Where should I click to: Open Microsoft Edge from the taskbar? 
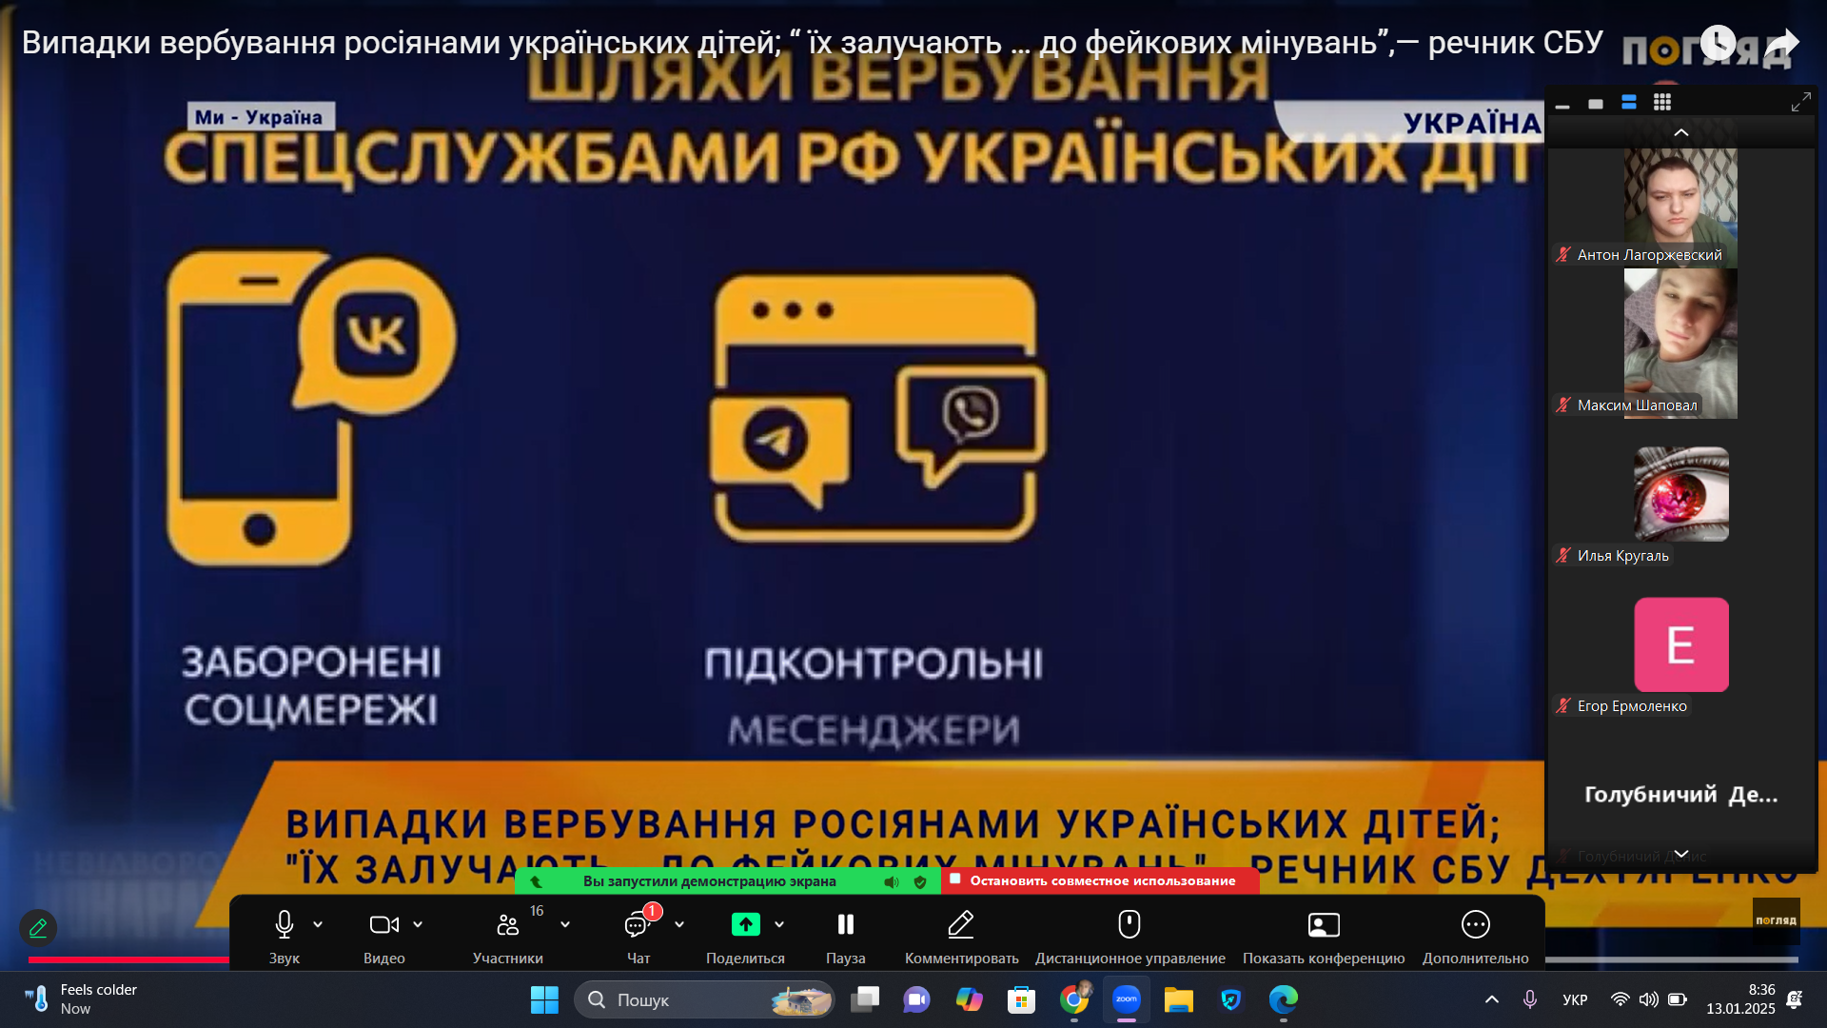click(x=1283, y=999)
